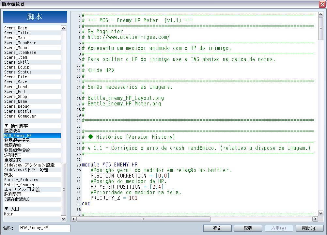Open the SideView アクション設定 script

(32, 165)
